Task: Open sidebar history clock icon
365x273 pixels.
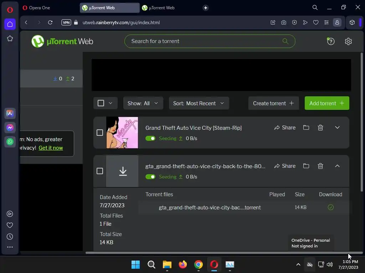Action: [10, 237]
